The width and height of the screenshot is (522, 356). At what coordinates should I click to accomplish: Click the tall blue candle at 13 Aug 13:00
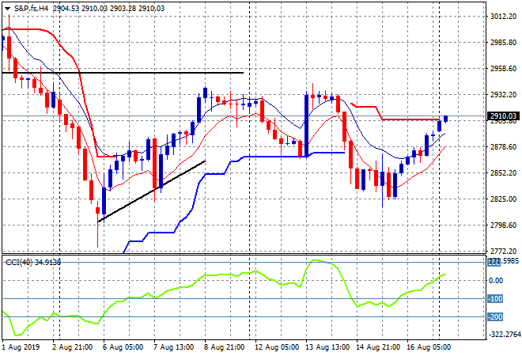tap(307, 125)
